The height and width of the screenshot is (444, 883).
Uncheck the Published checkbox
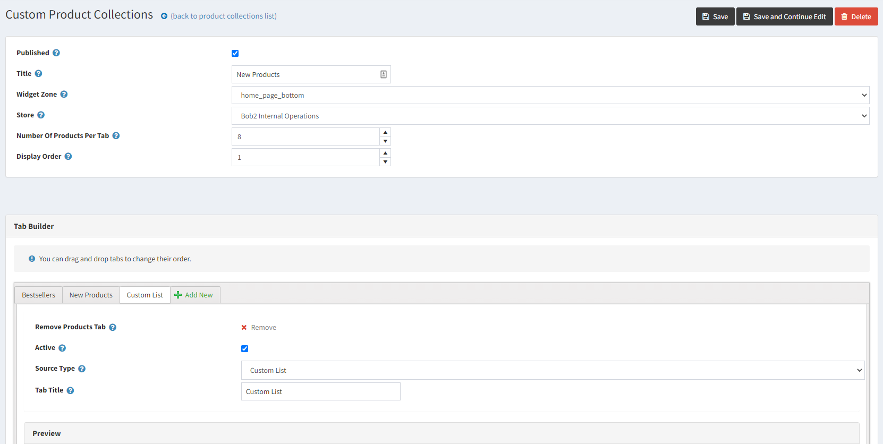[x=235, y=54]
